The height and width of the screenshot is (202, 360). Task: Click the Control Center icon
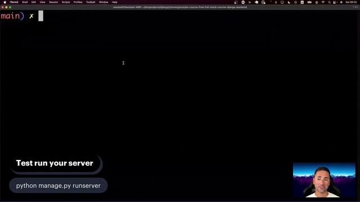[x=334, y=2]
